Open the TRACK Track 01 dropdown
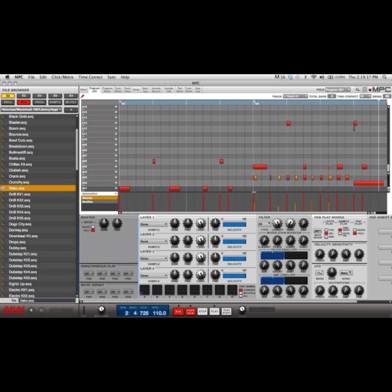 coord(295,96)
